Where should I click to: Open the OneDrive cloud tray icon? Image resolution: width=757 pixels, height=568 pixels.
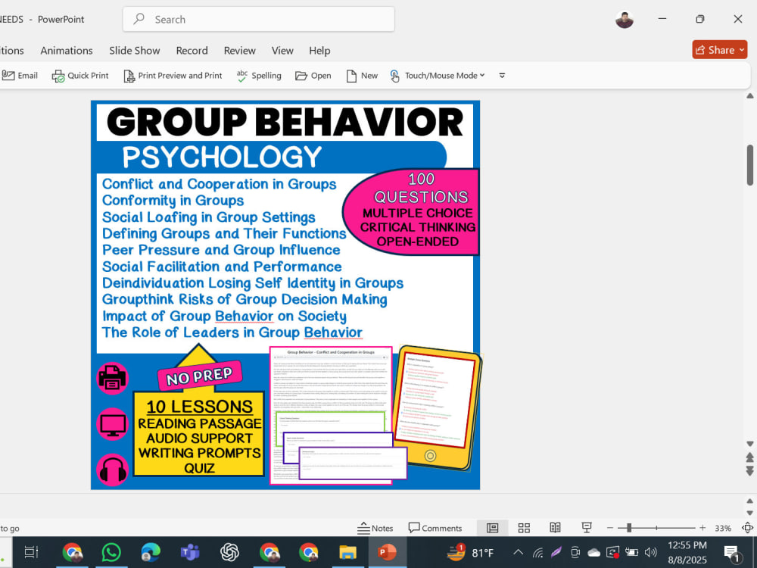[x=593, y=553]
